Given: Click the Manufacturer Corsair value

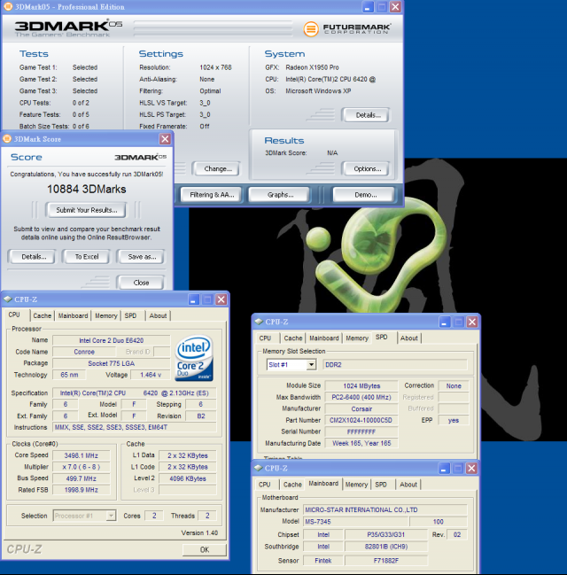Looking at the screenshot, I should pos(361,409).
